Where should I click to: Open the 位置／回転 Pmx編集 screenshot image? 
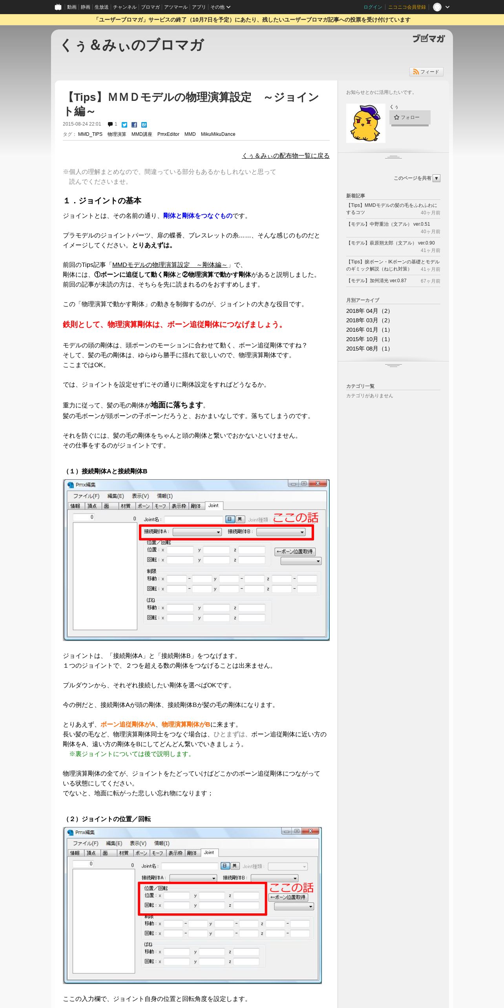[x=192, y=905]
